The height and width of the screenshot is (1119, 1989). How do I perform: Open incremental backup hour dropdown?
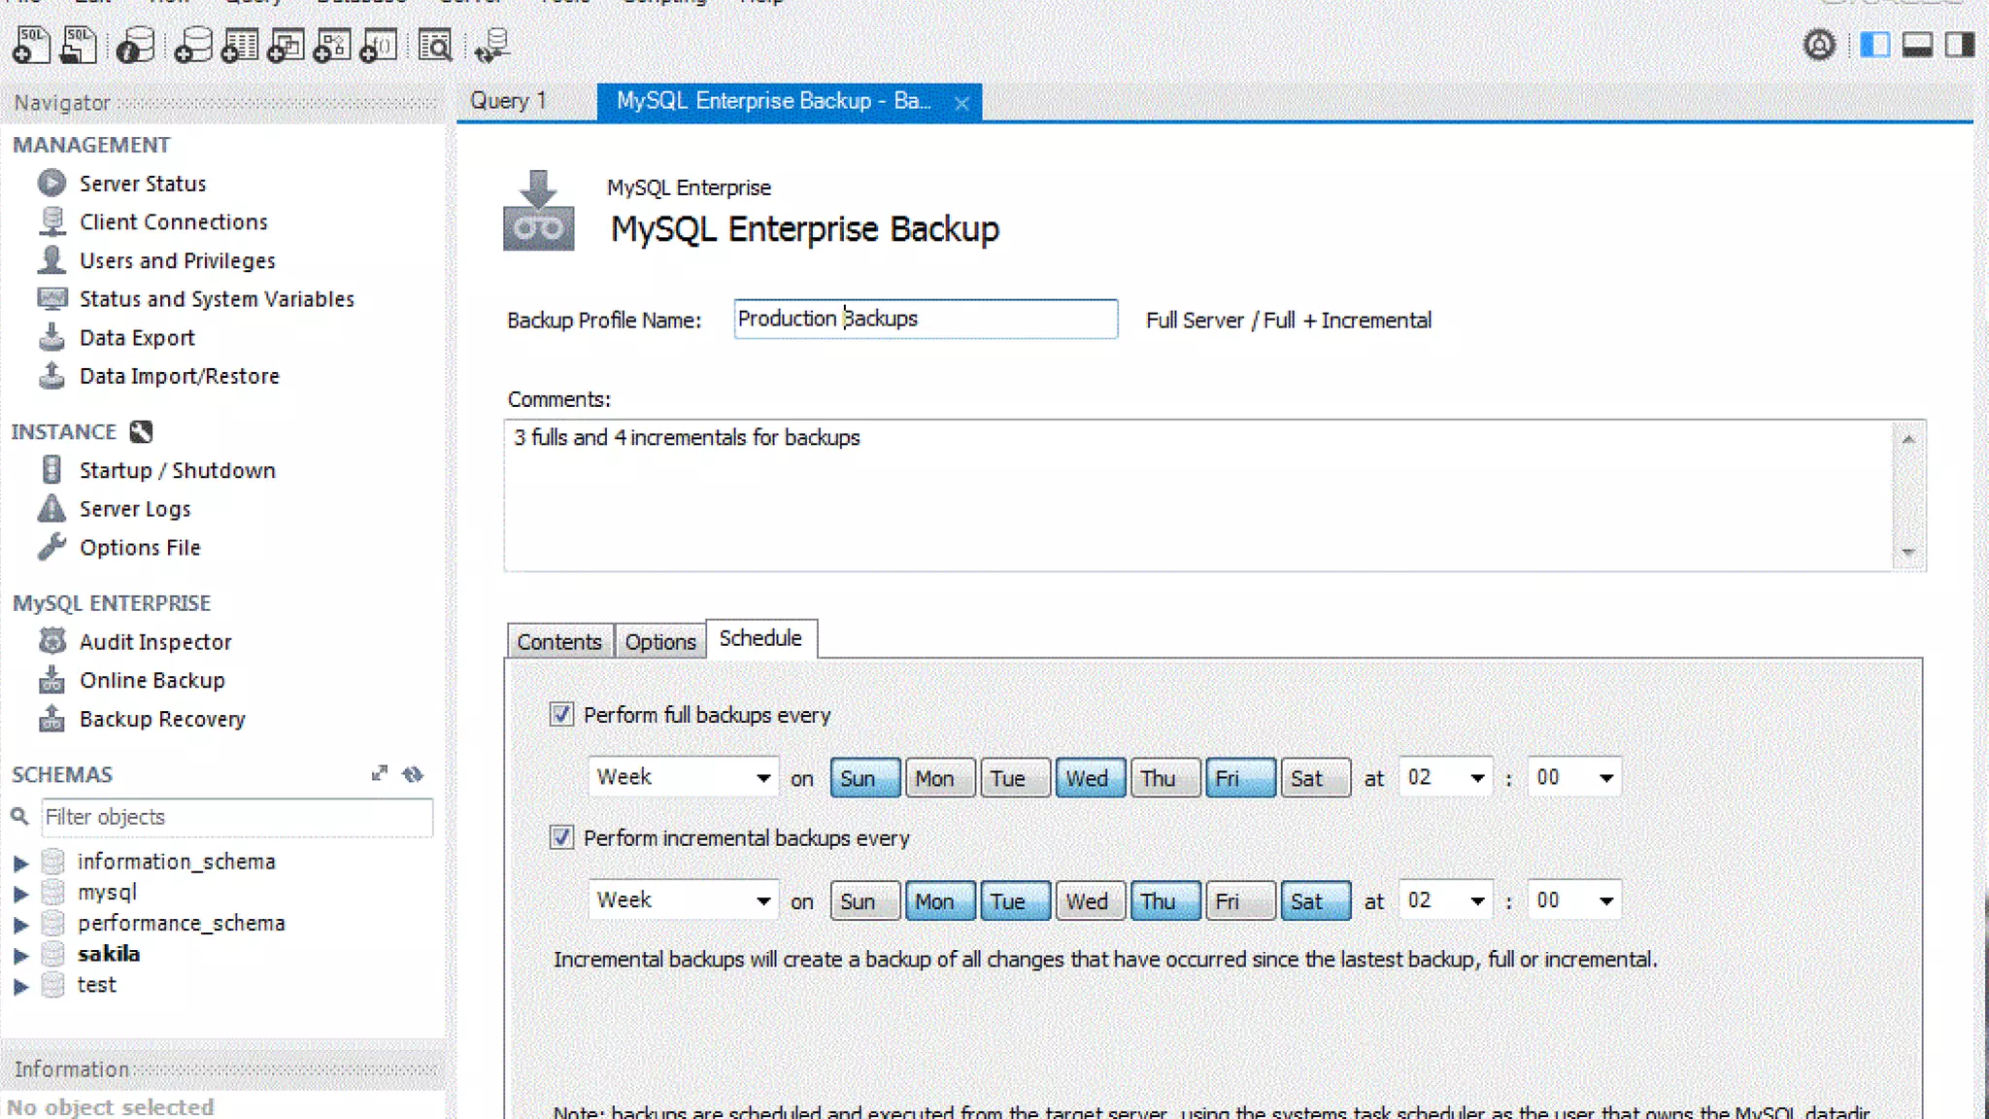pyautogui.click(x=1445, y=900)
